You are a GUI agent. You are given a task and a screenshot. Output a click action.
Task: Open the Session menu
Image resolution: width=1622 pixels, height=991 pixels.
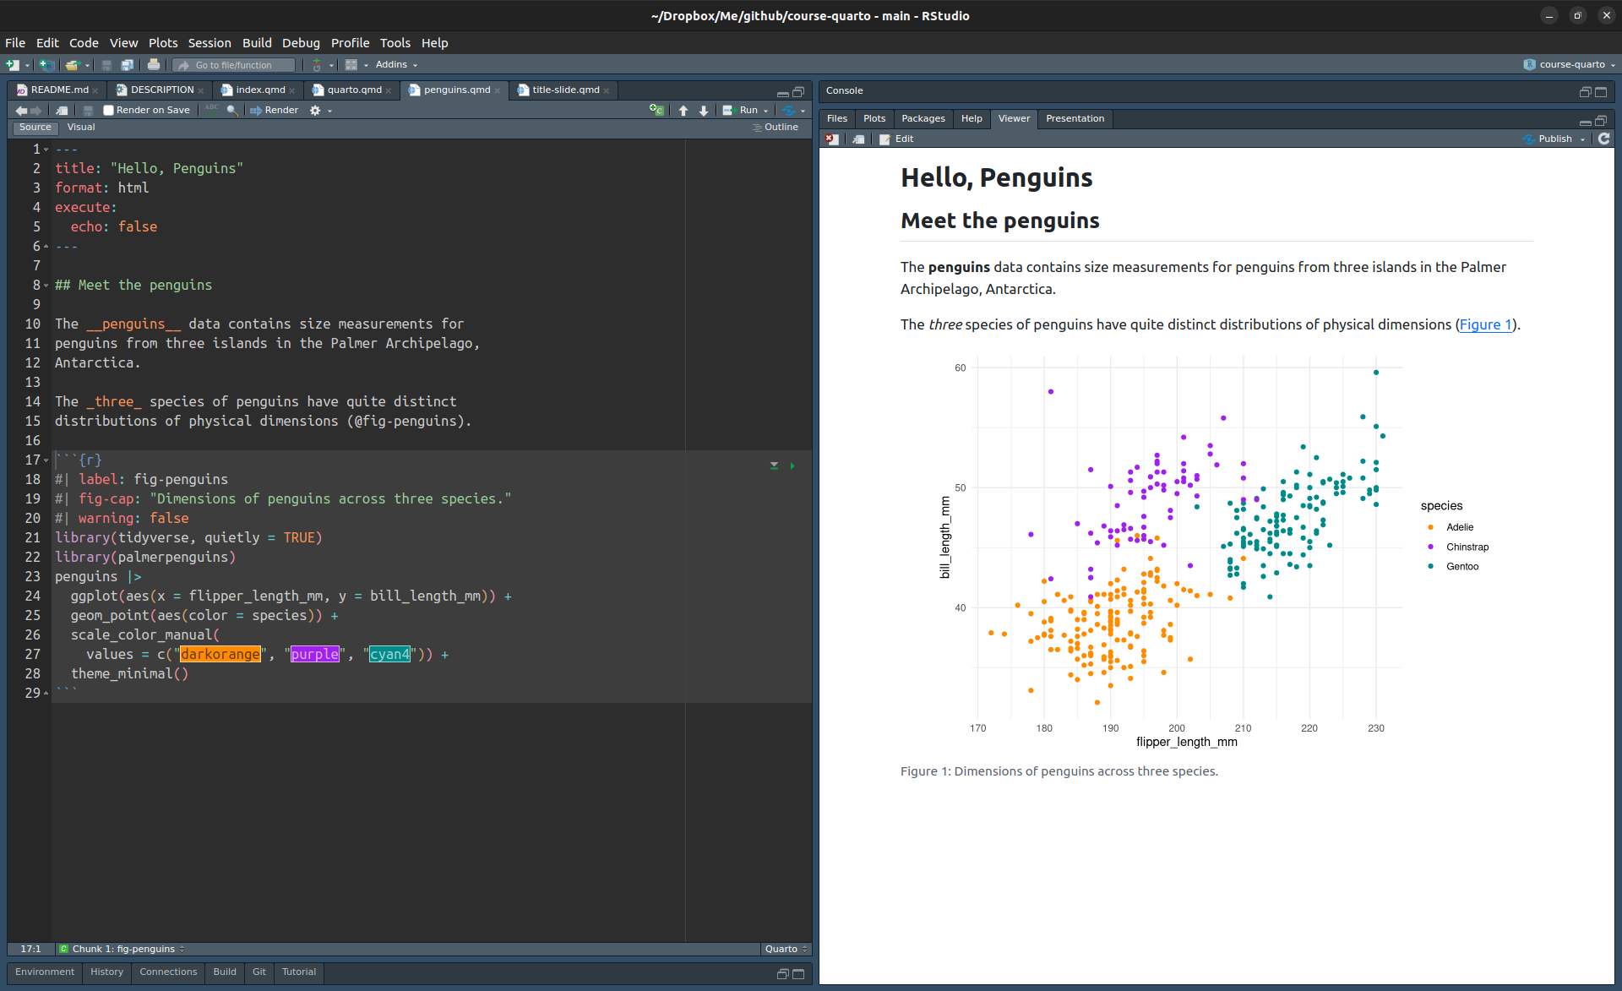coord(210,43)
